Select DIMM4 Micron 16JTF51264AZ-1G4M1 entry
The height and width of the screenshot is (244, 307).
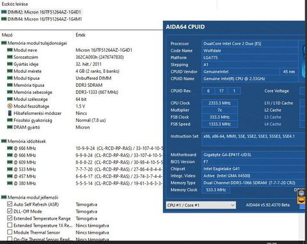(x=45, y=19)
